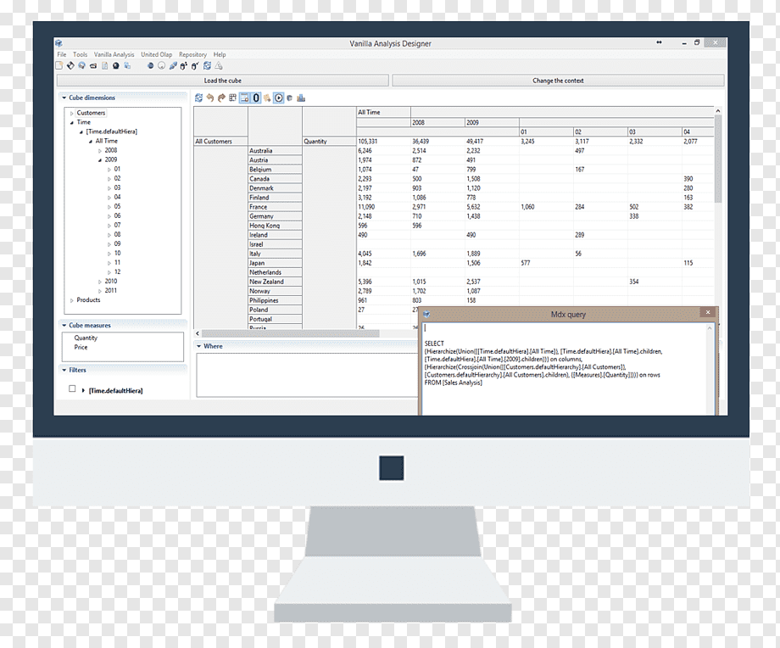
Task: Click the first database cylinder toolbar icon
Action: [184, 65]
